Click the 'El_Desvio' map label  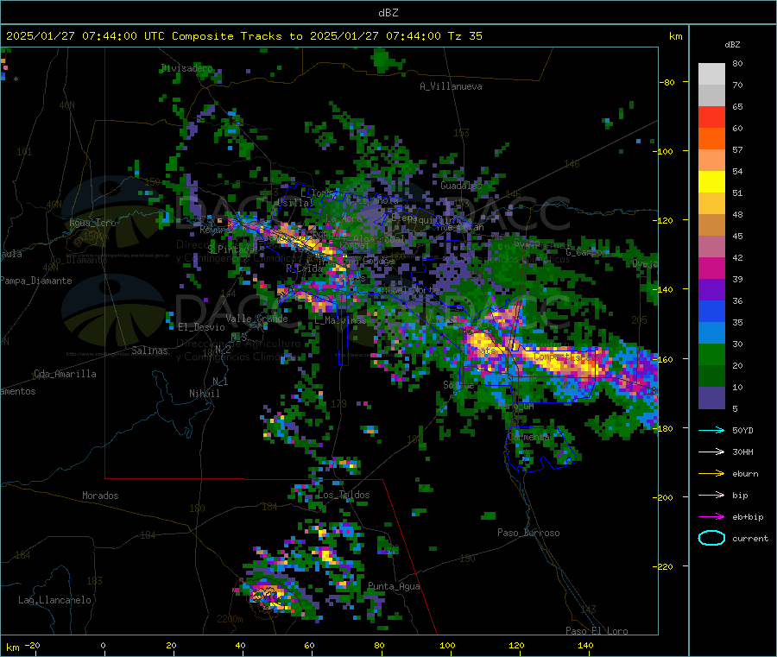201,327
